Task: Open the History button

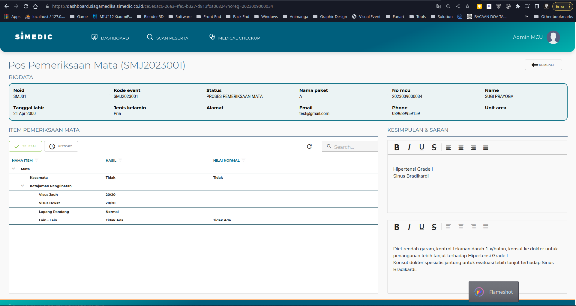Action: [61, 146]
